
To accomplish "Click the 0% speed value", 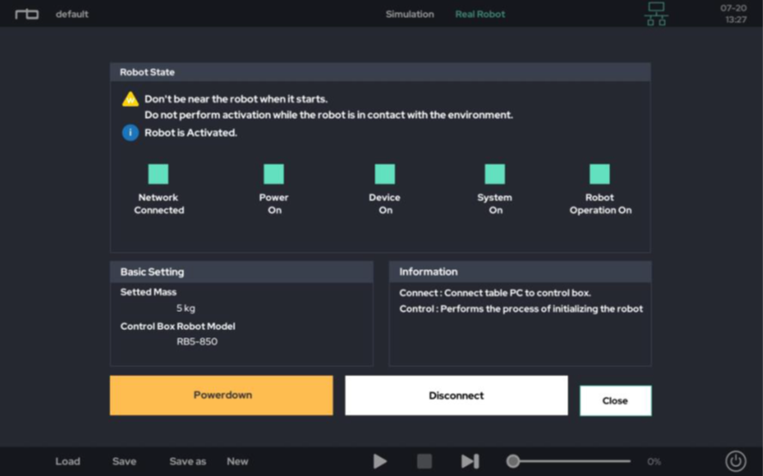I will pos(654,461).
